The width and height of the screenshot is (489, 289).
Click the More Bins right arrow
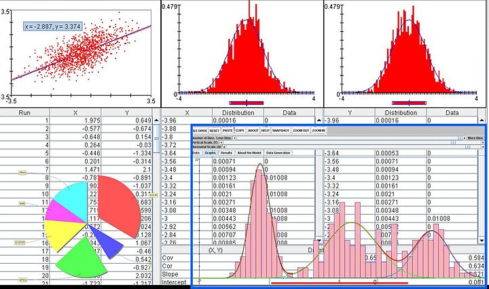click(465, 138)
